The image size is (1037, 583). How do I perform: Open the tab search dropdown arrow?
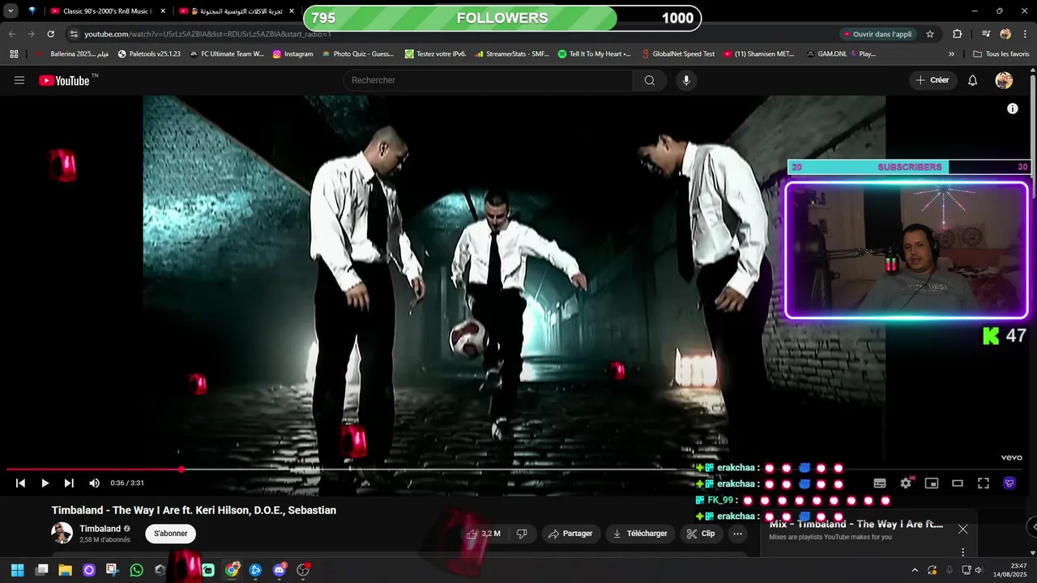pyautogui.click(x=11, y=11)
